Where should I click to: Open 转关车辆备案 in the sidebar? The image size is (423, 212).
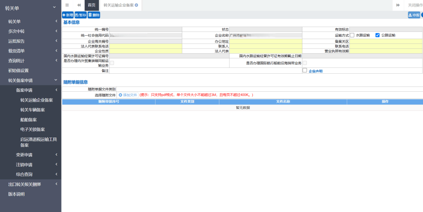(33, 110)
